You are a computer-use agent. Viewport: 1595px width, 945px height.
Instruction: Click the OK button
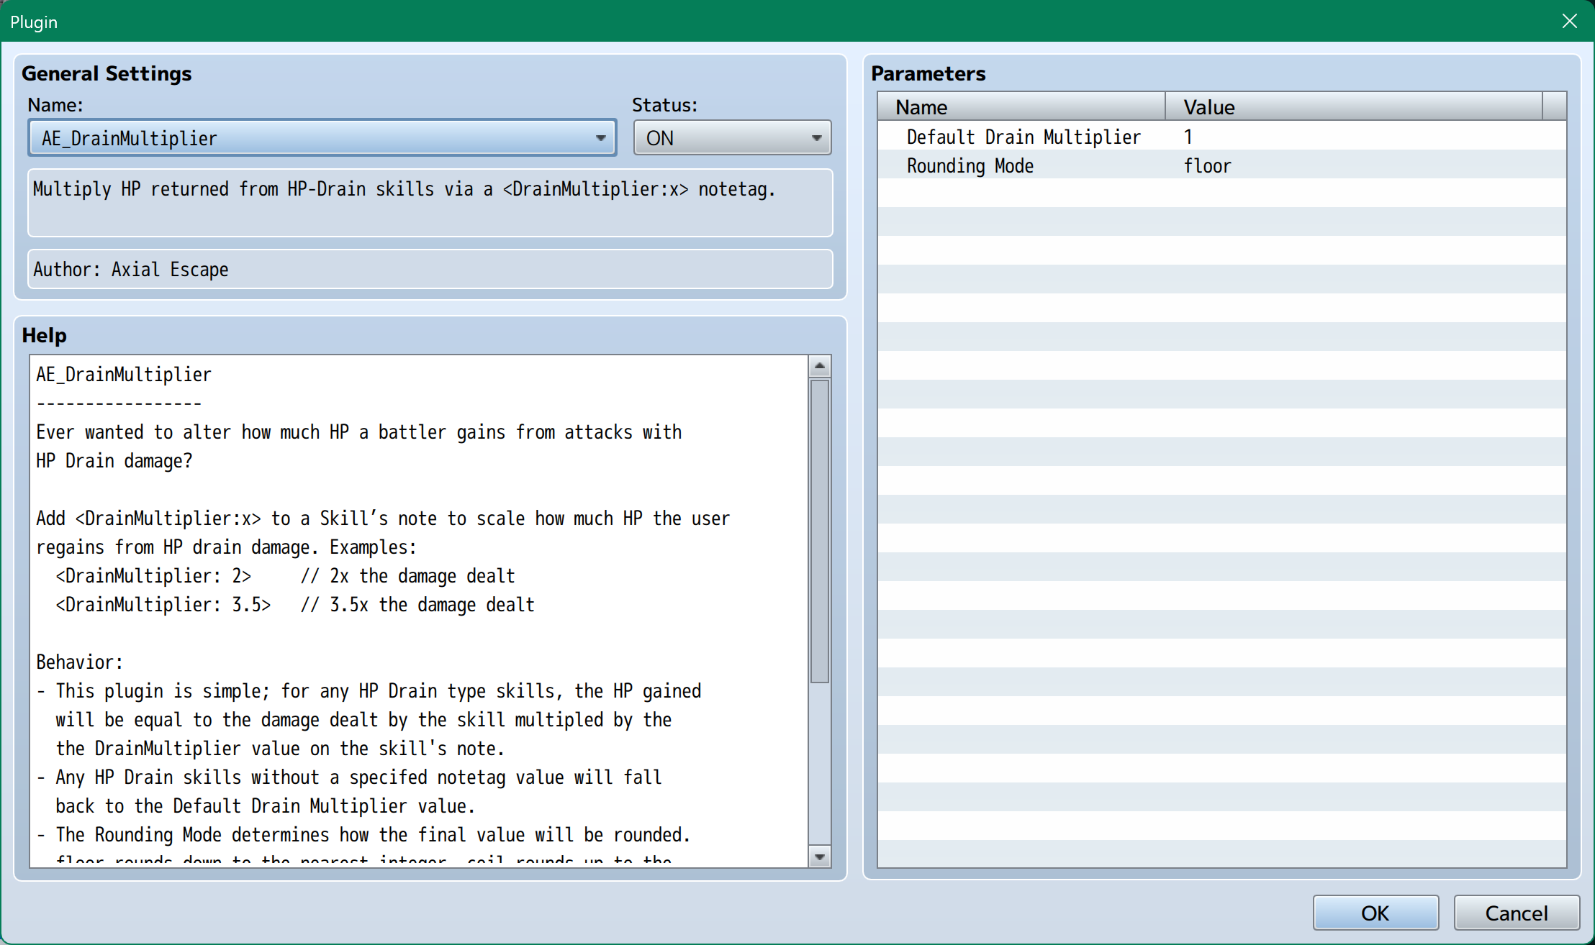point(1375,913)
